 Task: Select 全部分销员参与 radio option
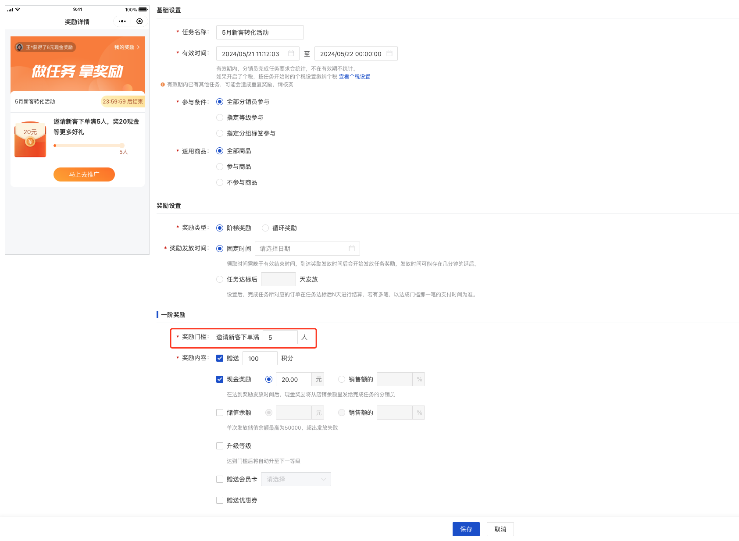coord(220,102)
